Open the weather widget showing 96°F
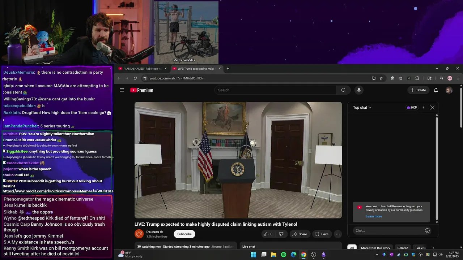The width and height of the screenshot is (463, 260). point(131,255)
